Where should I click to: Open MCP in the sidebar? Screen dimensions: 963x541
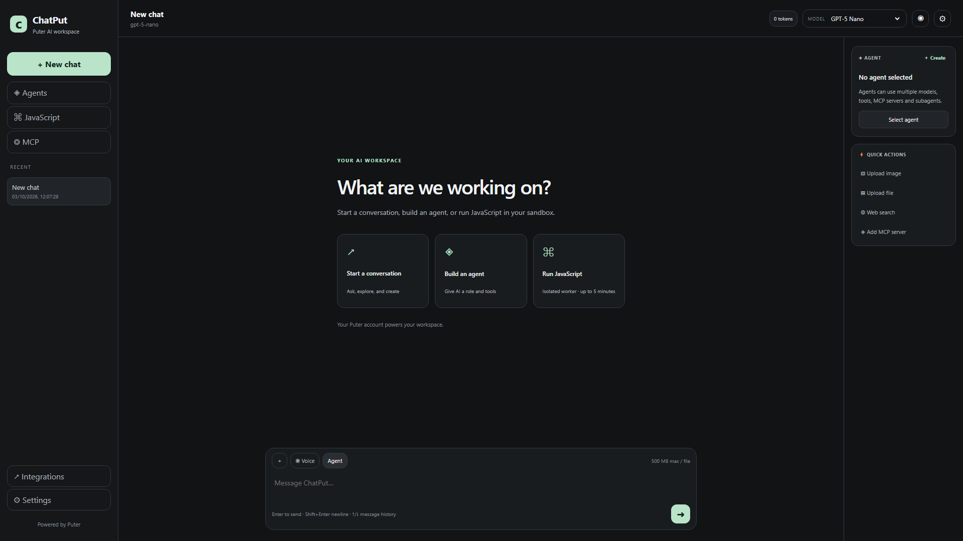tap(59, 142)
